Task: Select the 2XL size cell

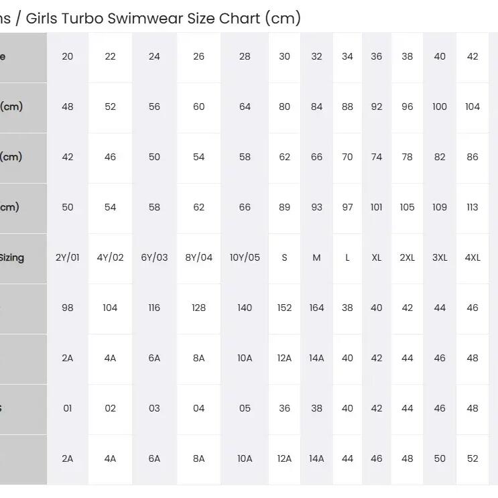Action: pos(407,259)
